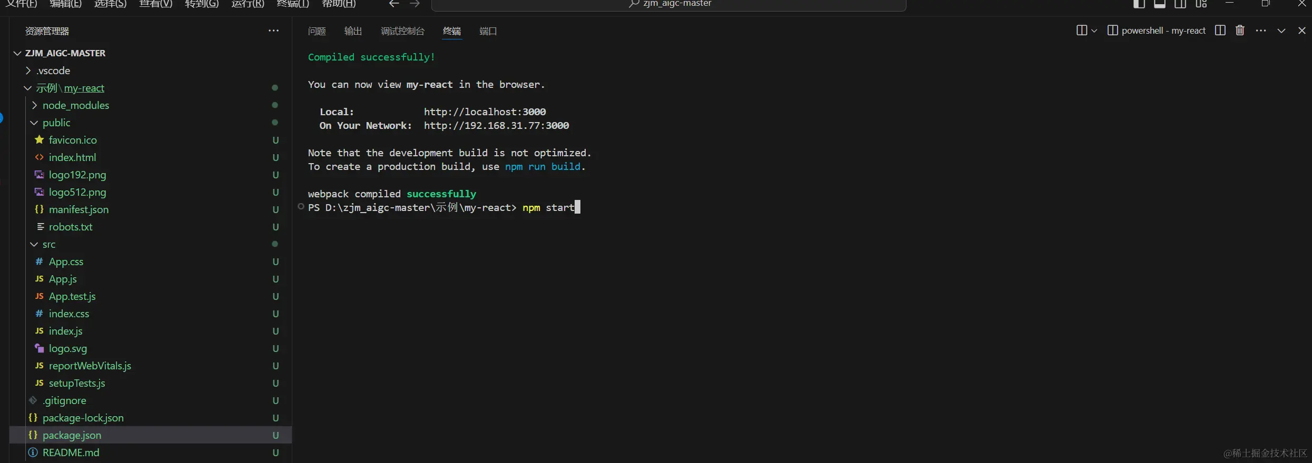The image size is (1312, 463).
Task: Open README.md via its info icon
Action: 33,452
